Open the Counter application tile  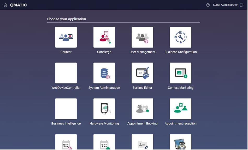pos(66,37)
